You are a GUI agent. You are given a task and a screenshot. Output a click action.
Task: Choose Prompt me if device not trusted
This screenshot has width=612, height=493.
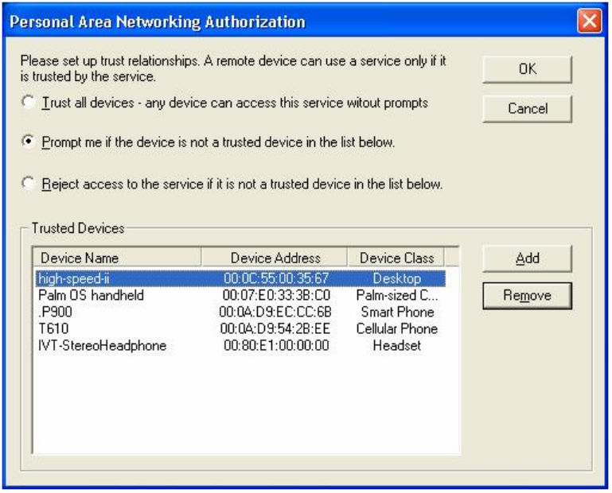29,143
